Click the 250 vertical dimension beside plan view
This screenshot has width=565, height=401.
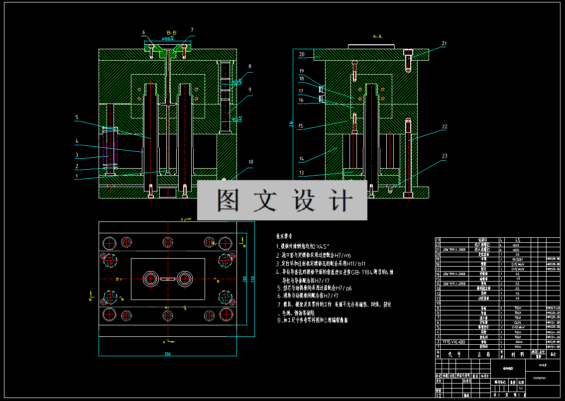[x=252, y=279]
